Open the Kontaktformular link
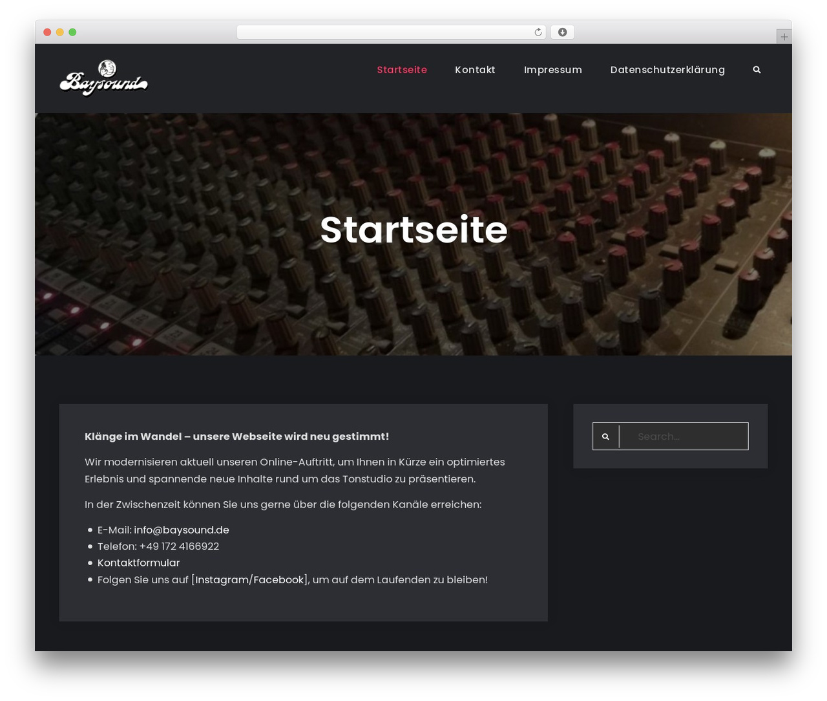 click(x=138, y=563)
